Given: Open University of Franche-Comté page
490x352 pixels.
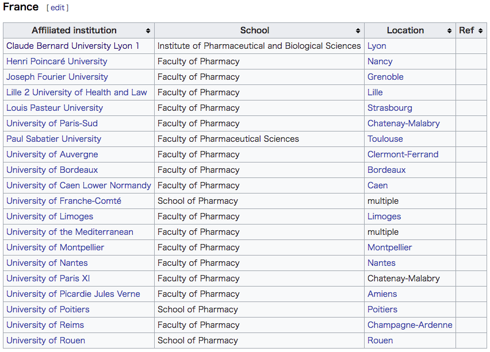Looking at the screenshot, I should [x=64, y=201].
